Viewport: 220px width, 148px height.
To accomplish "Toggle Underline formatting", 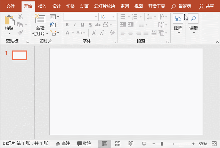I will [x=82, y=25].
